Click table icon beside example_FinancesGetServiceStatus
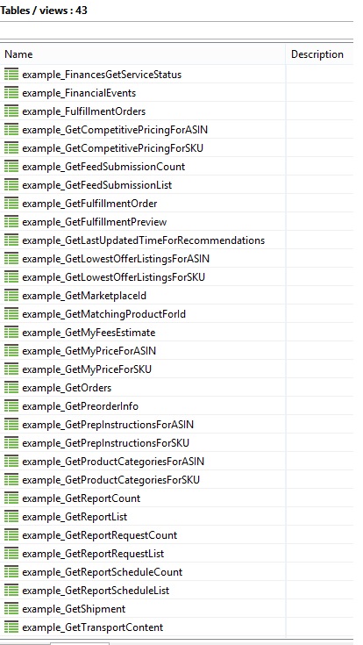This screenshot has width=363, height=645. click(x=11, y=75)
